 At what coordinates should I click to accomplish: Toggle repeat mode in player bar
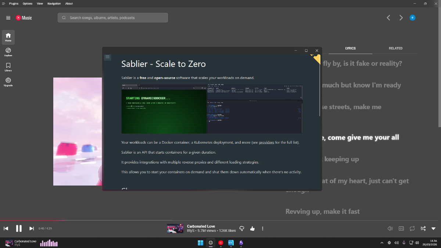click(412, 229)
